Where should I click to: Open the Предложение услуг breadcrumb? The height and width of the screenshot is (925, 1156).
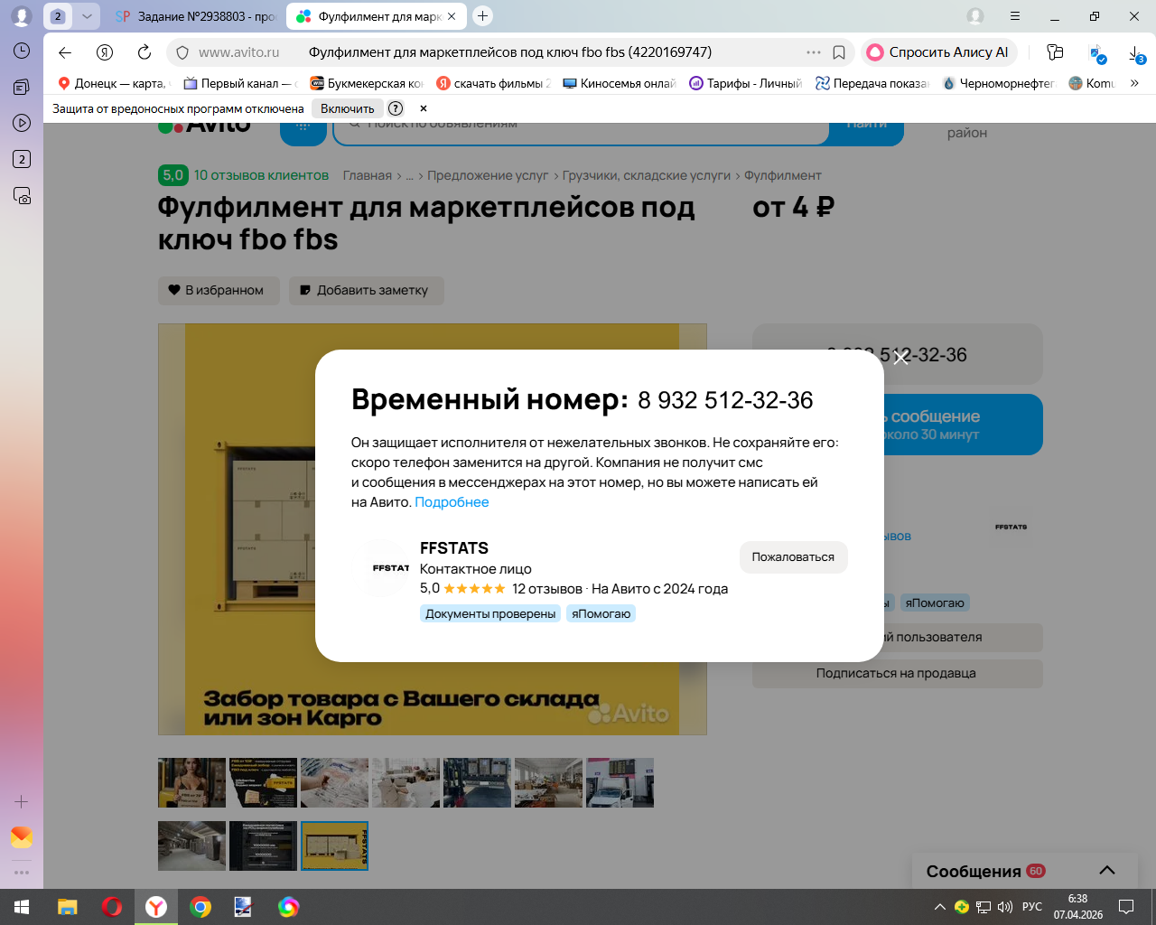point(488,175)
